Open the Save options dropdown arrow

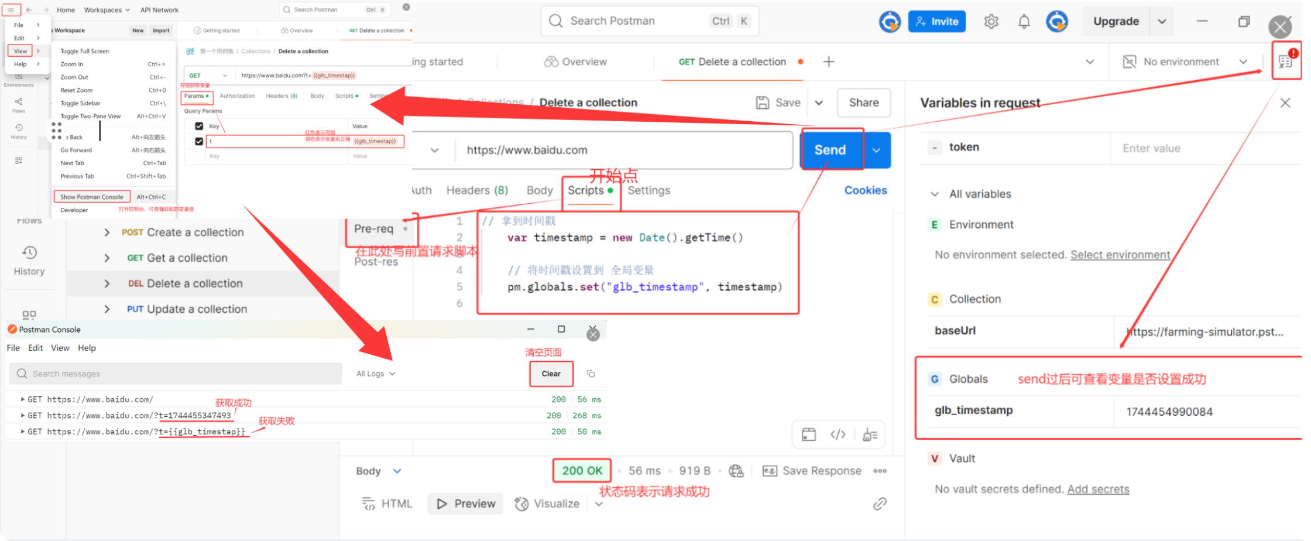tap(819, 103)
